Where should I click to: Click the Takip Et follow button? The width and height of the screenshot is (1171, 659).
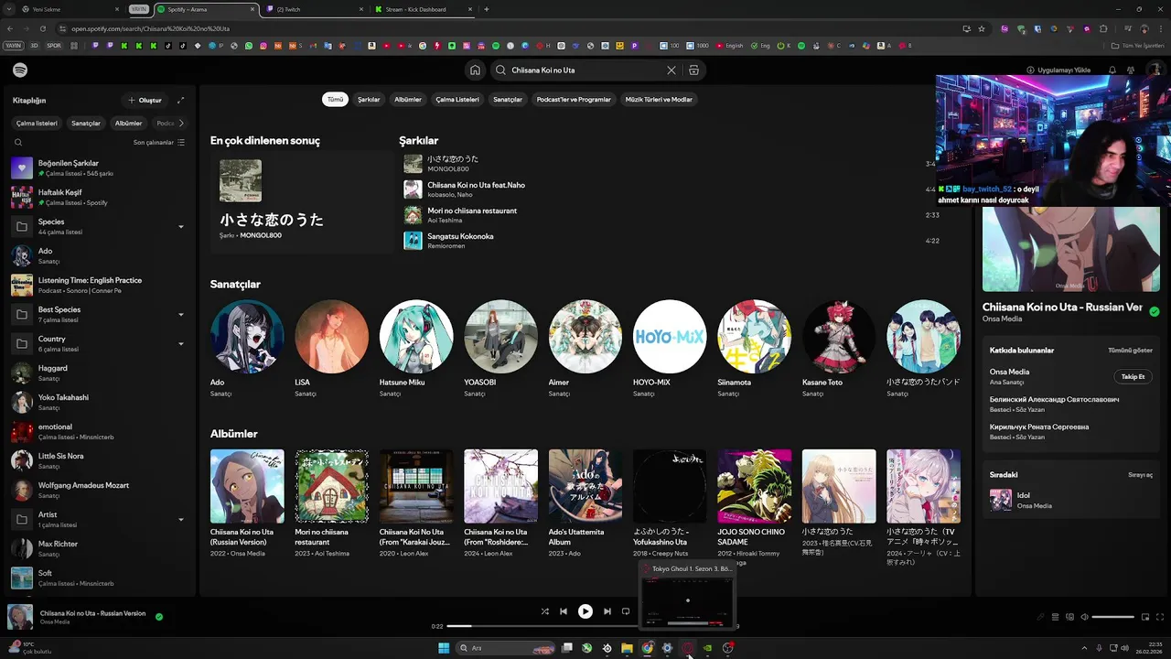point(1133,377)
